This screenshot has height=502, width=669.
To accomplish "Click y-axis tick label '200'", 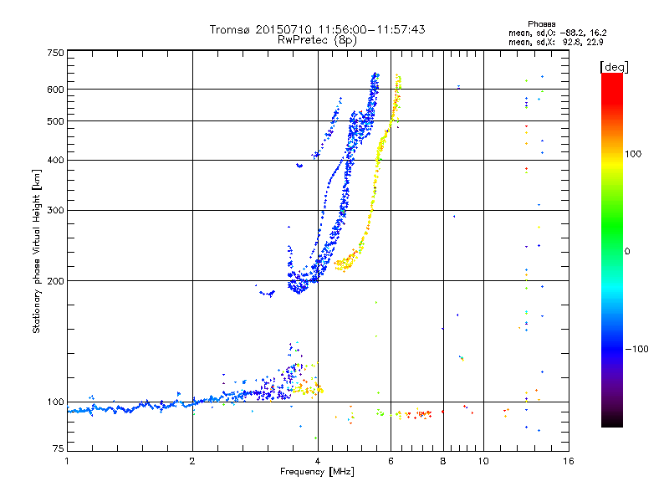I will pyautogui.click(x=55, y=281).
